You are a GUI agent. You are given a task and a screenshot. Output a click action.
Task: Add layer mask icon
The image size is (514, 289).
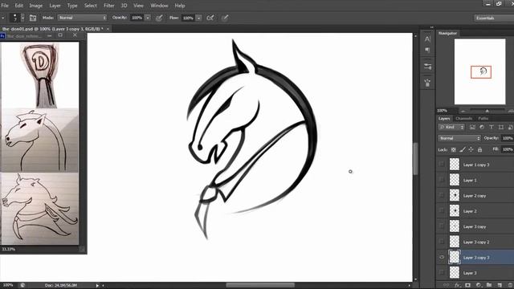tap(467, 285)
